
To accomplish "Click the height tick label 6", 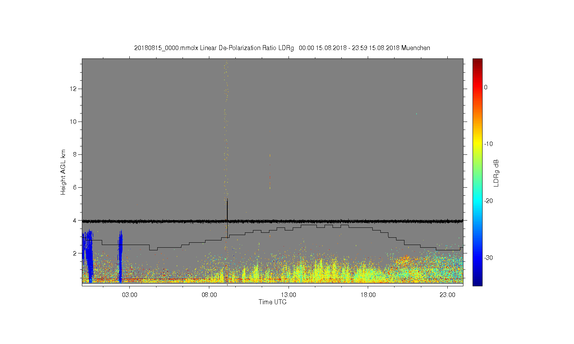I will coord(75,188).
